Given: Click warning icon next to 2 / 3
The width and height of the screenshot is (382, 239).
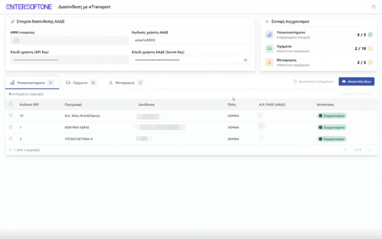Looking at the screenshot, I should 370,63.
